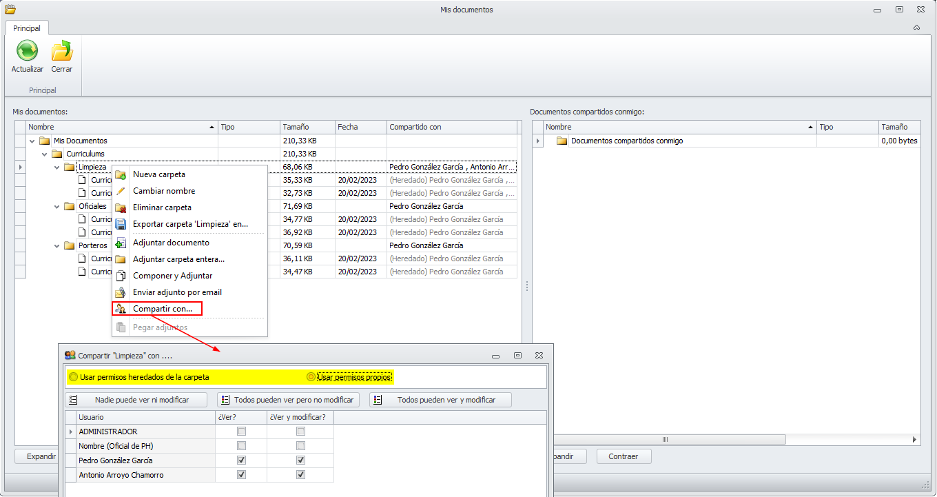
Task: Collapse the Porteros folder tree node
Action: (x=57, y=245)
